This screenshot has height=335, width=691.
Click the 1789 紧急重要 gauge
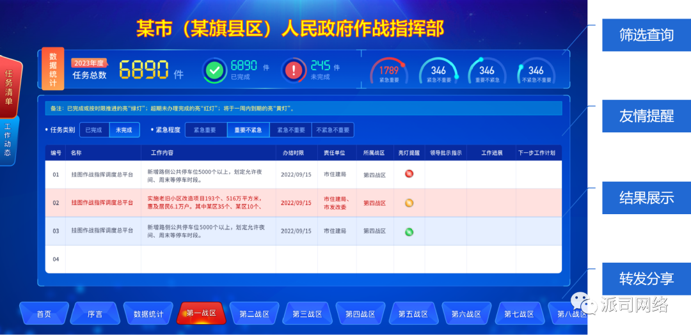point(389,71)
